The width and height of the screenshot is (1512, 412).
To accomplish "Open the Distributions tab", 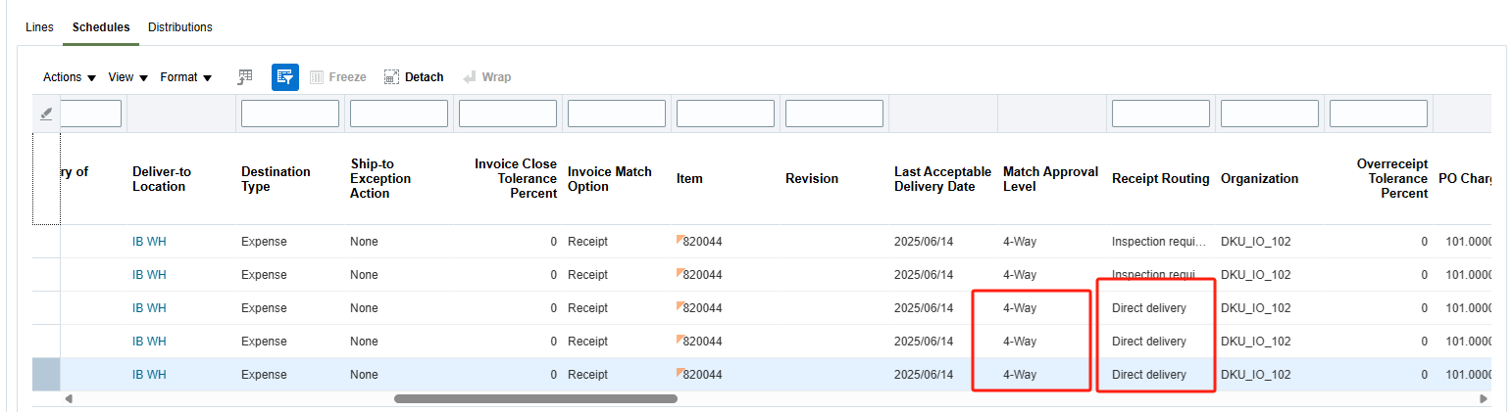I will (x=180, y=27).
